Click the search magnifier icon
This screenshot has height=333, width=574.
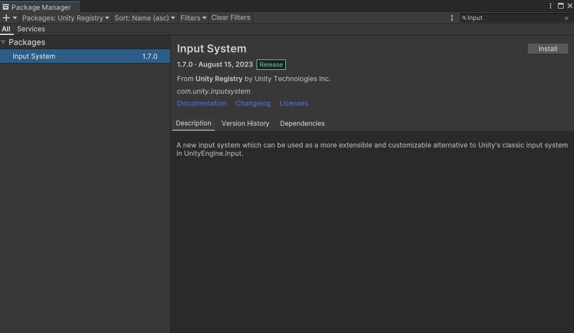464,18
